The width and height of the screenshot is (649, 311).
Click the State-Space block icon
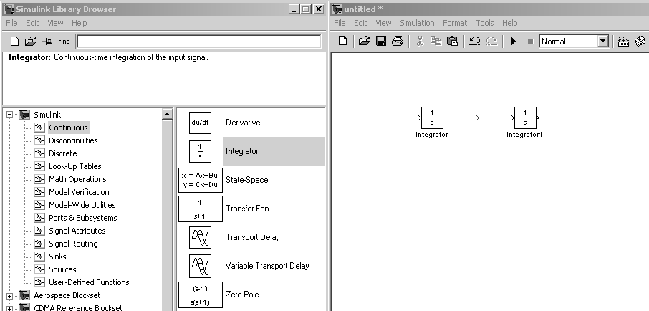coord(200,180)
